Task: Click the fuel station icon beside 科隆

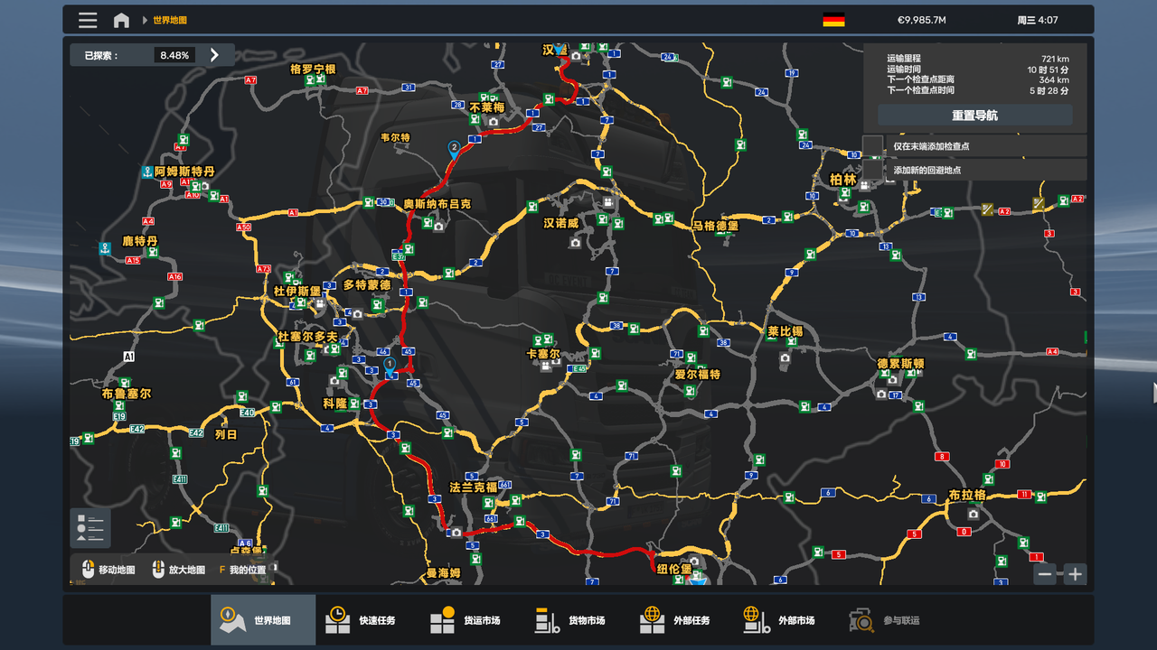Action: tap(355, 403)
